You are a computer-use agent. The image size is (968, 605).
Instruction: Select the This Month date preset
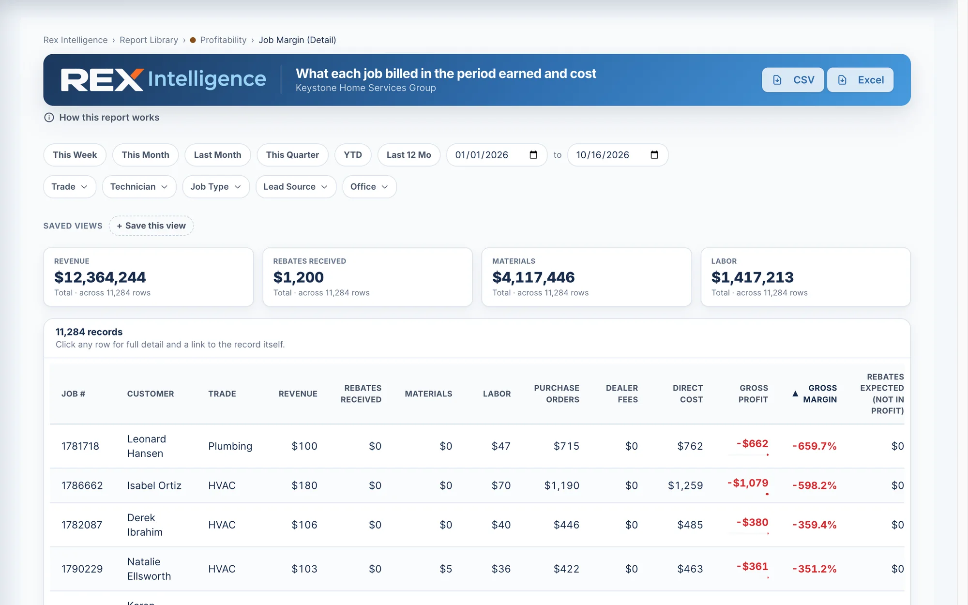point(146,155)
